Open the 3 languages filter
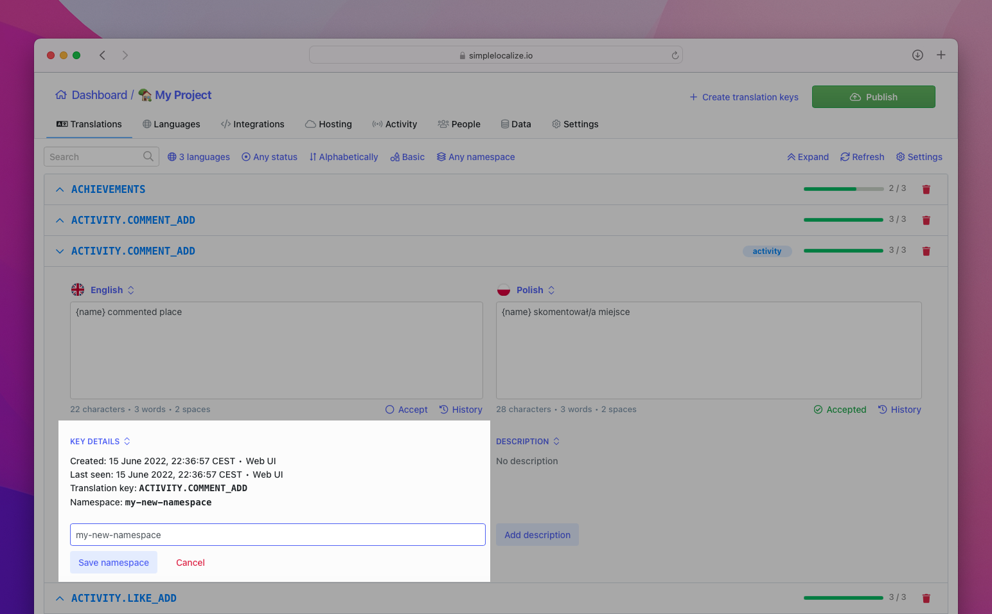The height and width of the screenshot is (614, 992). click(199, 157)
